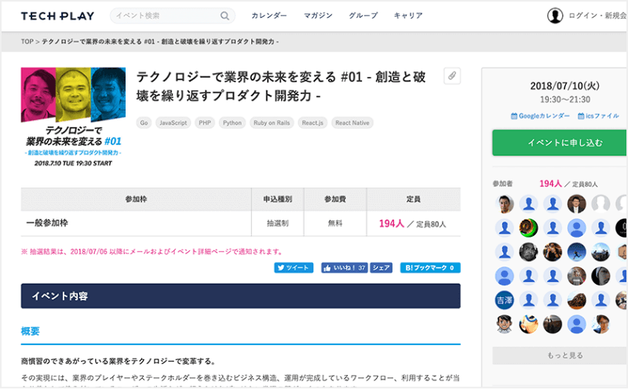Share via the Twitter ツイート button

pyautogui.click(x=294, y=267)
